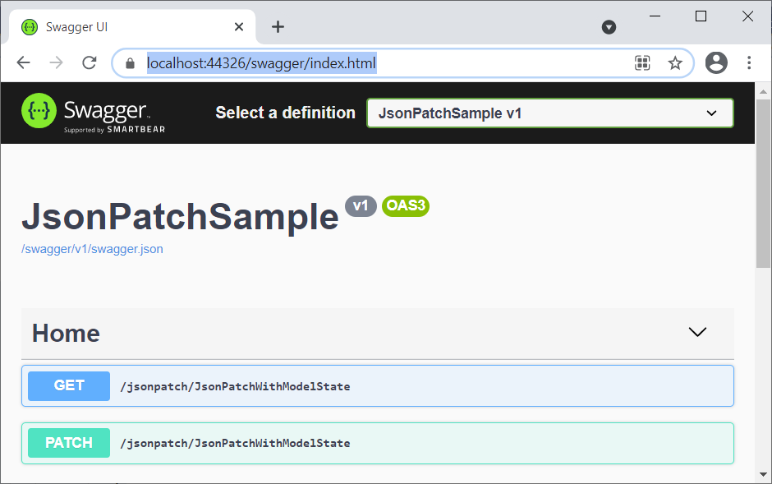
Task: Open the /swagger/v1/swagger.json link
Action: point(92,249)
